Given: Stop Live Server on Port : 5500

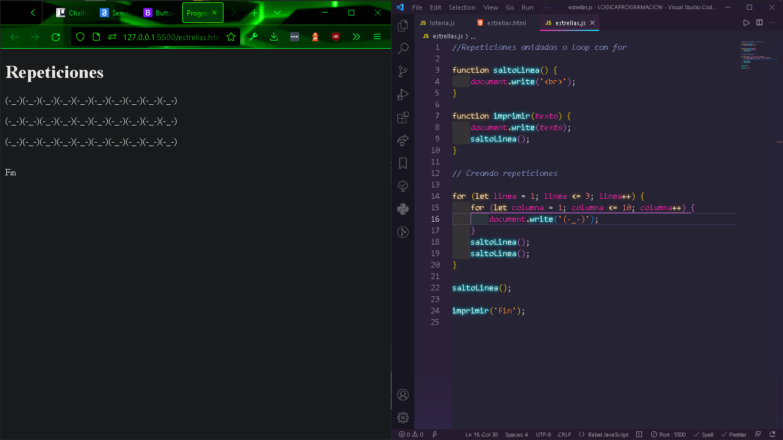Looking at the screenshot, I should click(668, 434).
